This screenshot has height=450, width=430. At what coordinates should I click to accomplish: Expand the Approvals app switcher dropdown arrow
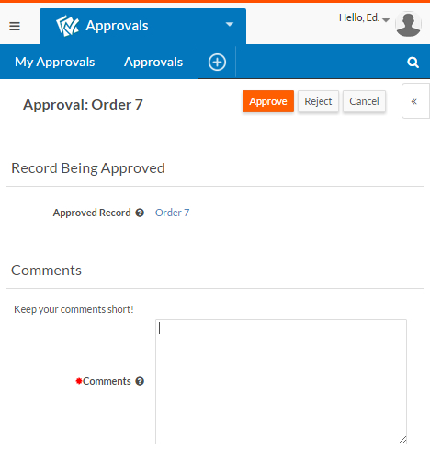(x=230, y=24)
